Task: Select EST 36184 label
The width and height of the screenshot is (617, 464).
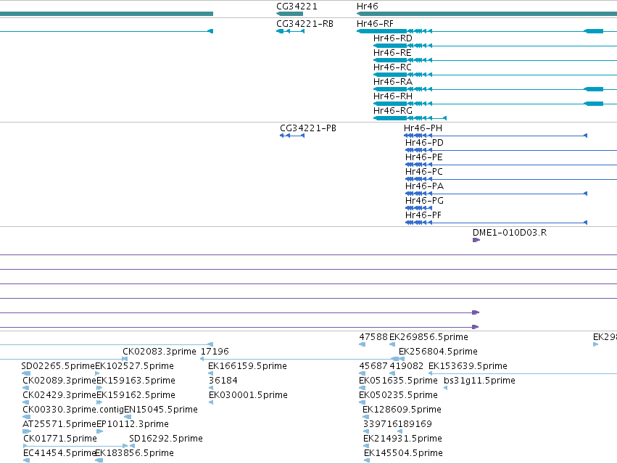Action: pos(223,381)
